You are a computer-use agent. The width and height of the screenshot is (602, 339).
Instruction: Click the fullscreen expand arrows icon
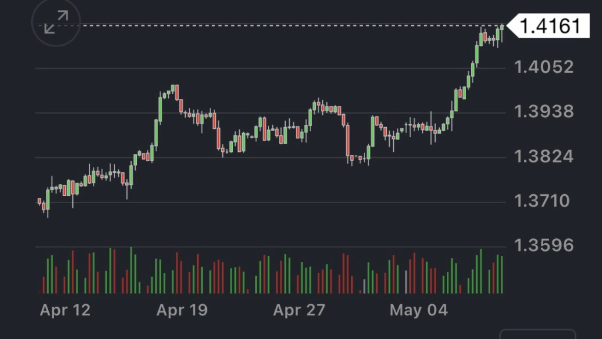coord(55,23)
